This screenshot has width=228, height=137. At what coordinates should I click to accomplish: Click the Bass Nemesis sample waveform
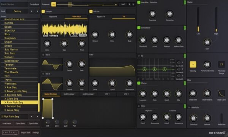(65, 30)
